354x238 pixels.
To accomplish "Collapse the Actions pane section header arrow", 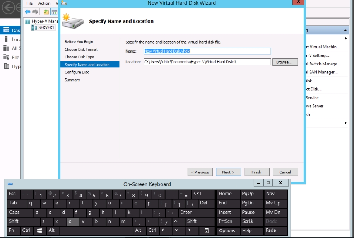I will [x=345, y=31].
